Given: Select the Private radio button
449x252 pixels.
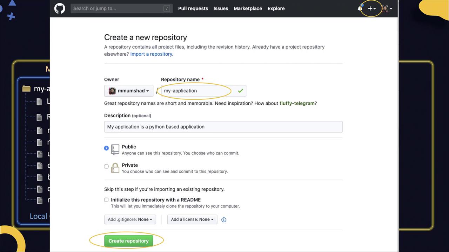Looking at the screenshot, I should coord(106,167).
